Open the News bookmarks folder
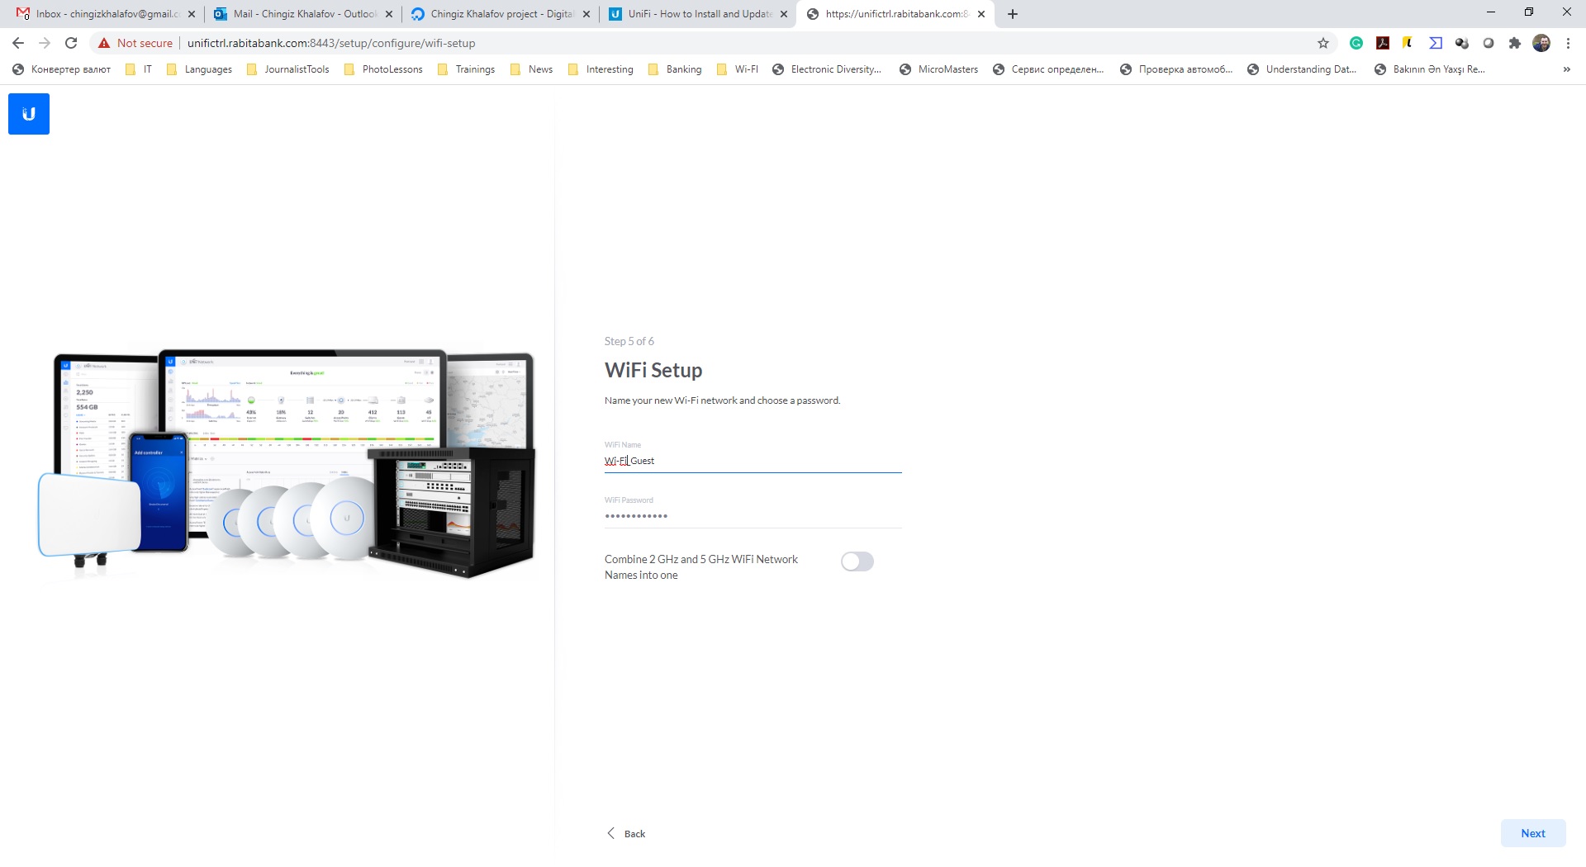 [531, 69]
